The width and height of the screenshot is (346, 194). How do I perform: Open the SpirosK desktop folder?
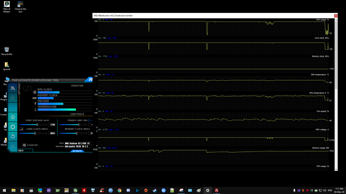pos(7,66)
